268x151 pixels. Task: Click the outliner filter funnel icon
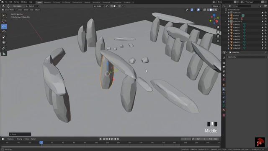[x=260, y=6]
